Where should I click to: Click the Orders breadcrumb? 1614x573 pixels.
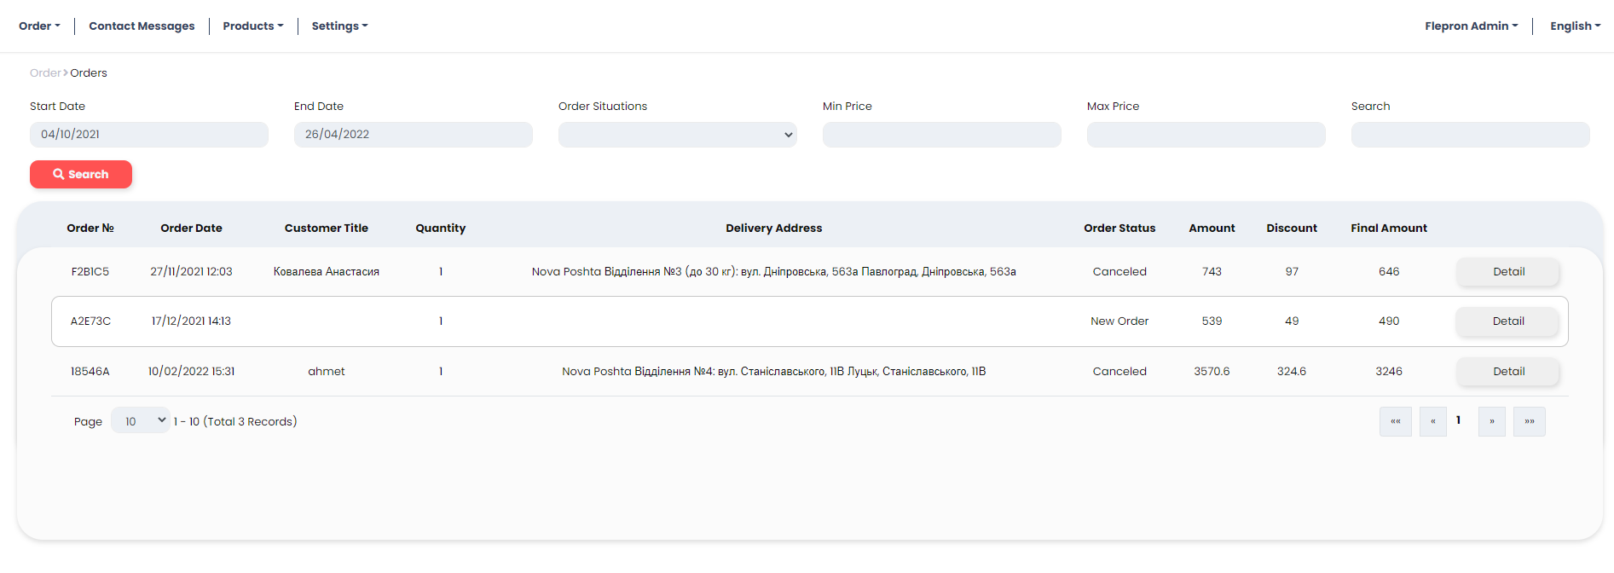[89, 72]
